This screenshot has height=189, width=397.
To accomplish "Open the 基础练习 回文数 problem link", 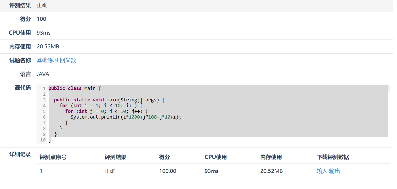I will [56, 60].
